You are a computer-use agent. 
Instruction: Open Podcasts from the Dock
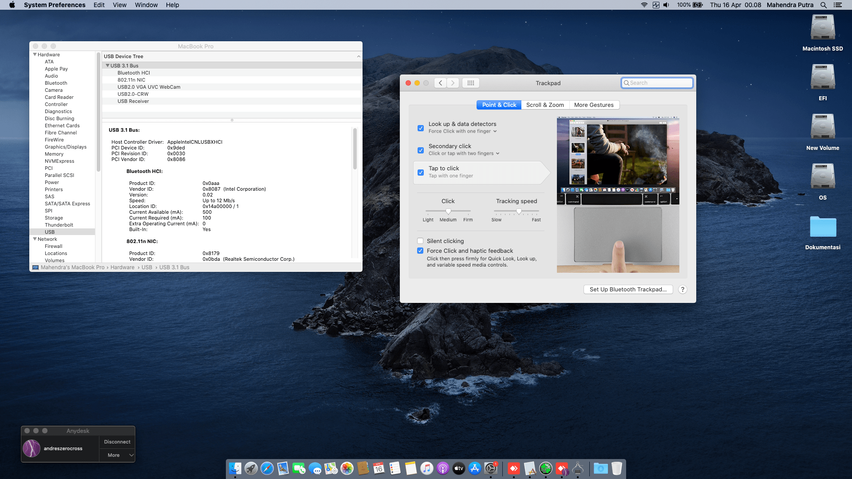point(442,468)
